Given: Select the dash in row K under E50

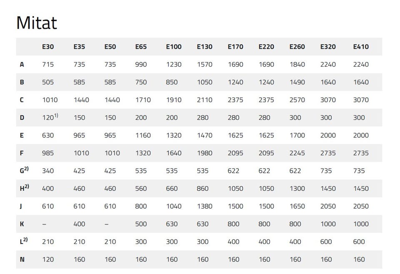Looking at the screenshot, I should pyautogui.click(x=107, y=224).
